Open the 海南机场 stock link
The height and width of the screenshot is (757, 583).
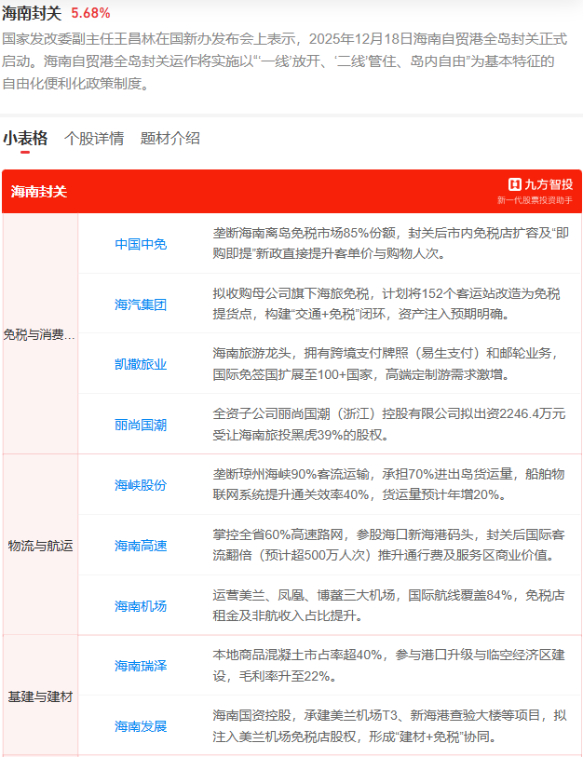pos(141,606)
